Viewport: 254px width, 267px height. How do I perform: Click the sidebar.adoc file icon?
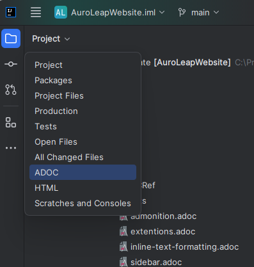click(123, 262)
